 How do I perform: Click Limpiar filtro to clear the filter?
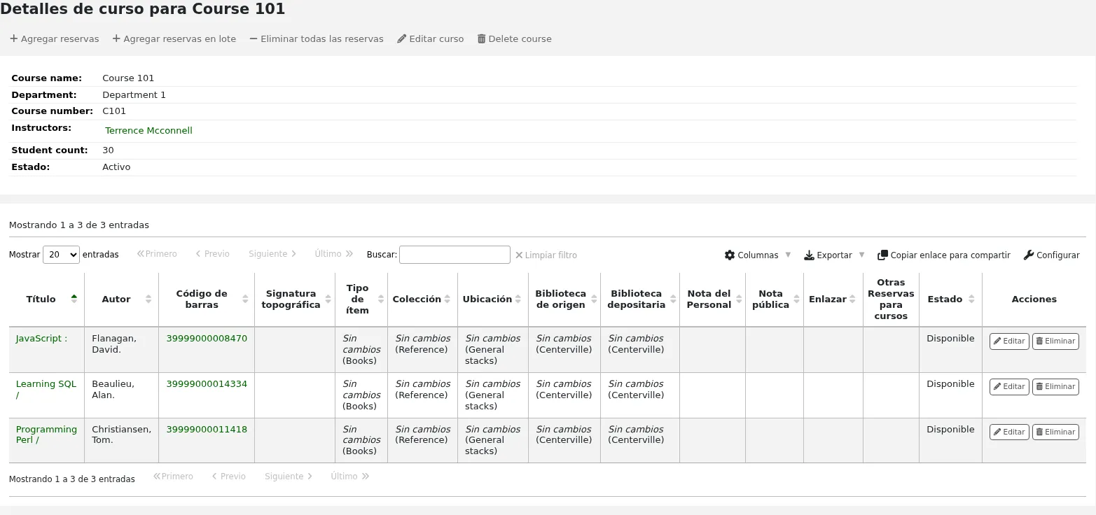pyautogui.click(x=546, y=255)
